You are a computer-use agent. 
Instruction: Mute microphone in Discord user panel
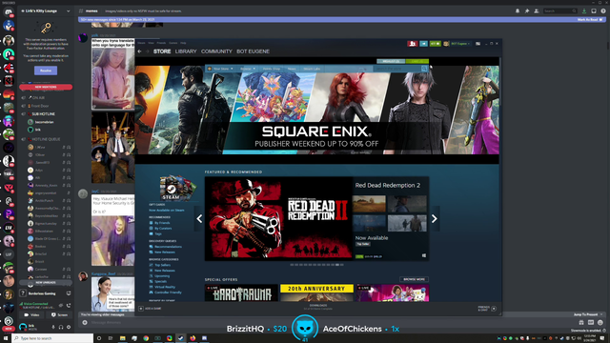(x=53, y=327)
